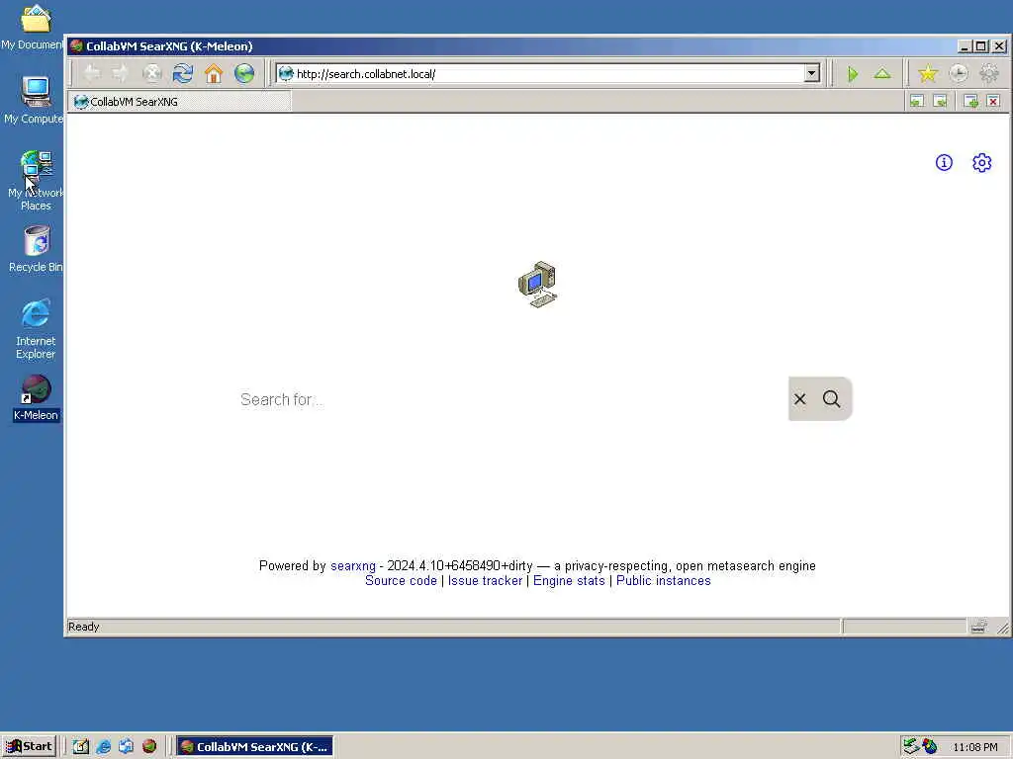
Task: Open the Public instances link
Action: 664,581
